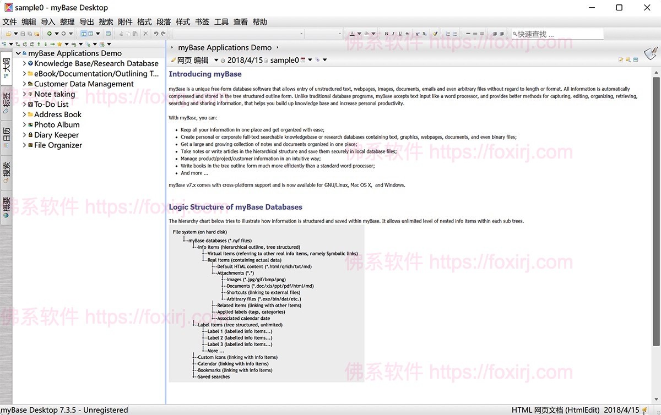Click the Italic formatting icon
This screenshot has width=661, height=415.
click(393, 33)
